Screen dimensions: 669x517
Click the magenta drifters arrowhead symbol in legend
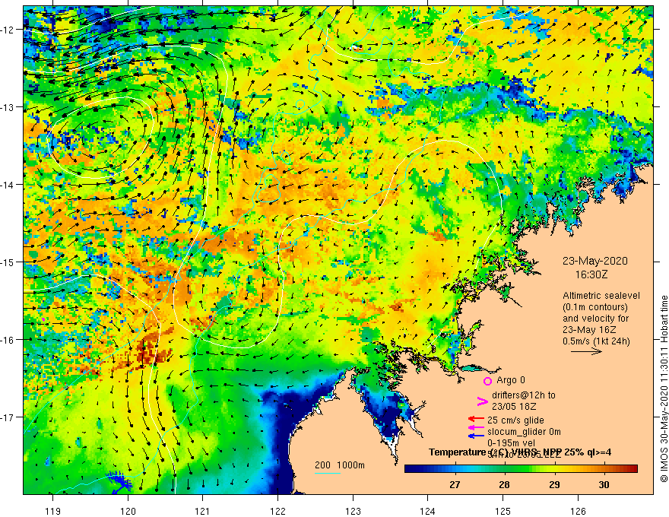coord(482,401)
